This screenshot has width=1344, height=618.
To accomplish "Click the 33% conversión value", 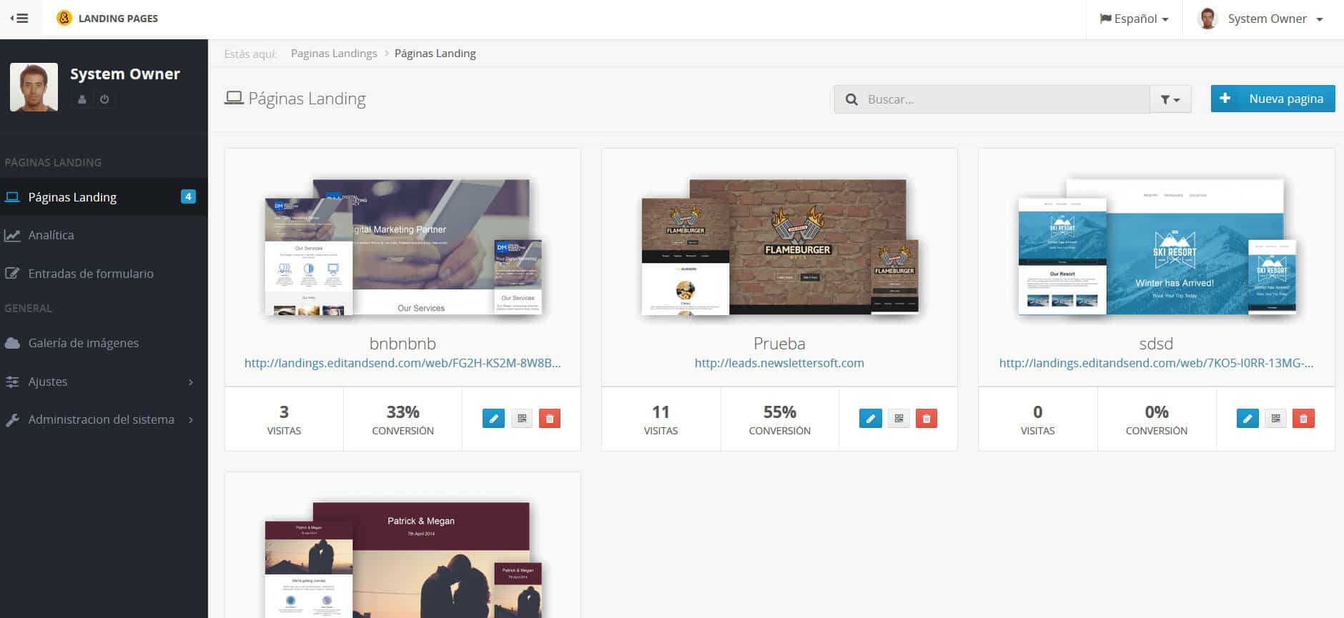I will point(402,412).
